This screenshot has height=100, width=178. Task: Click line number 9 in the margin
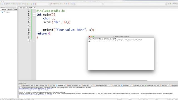(x=29, y=41)
